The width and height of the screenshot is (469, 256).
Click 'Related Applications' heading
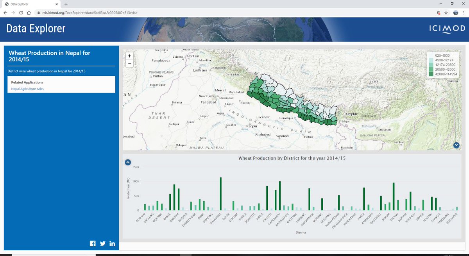pyautogui.click(x=27, y=82)
